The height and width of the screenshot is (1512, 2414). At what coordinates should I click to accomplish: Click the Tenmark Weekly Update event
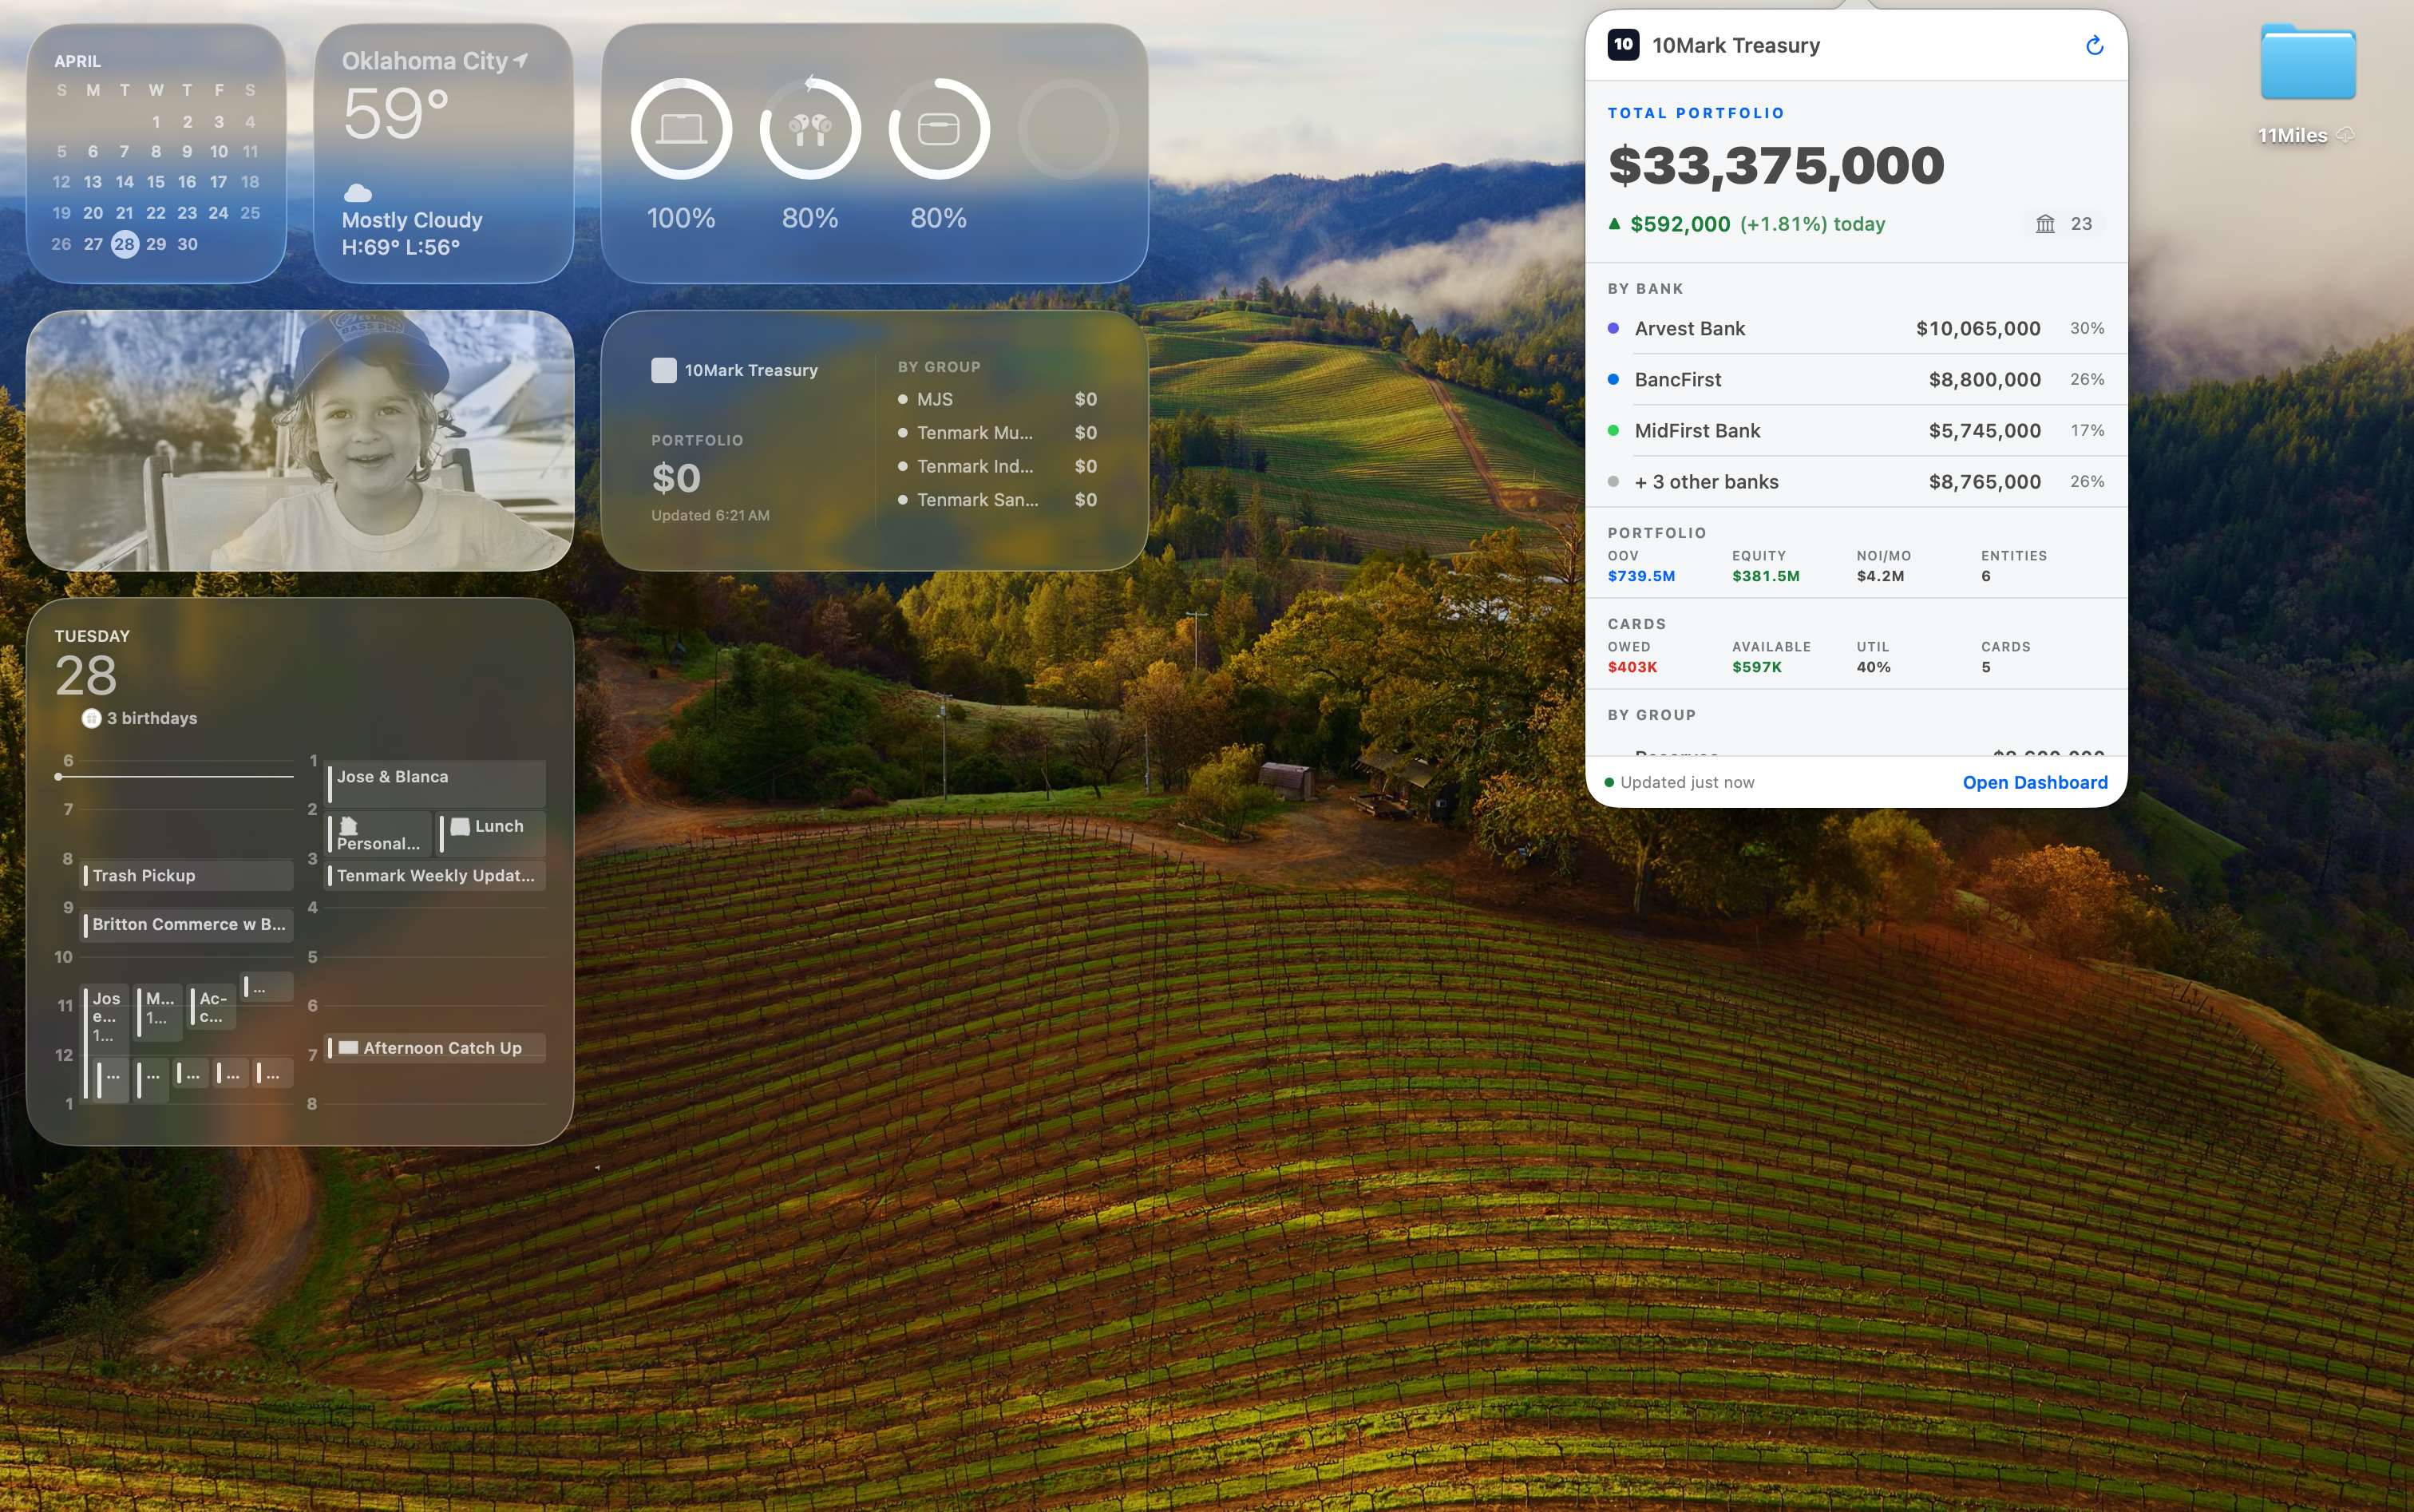click(436, 875)
